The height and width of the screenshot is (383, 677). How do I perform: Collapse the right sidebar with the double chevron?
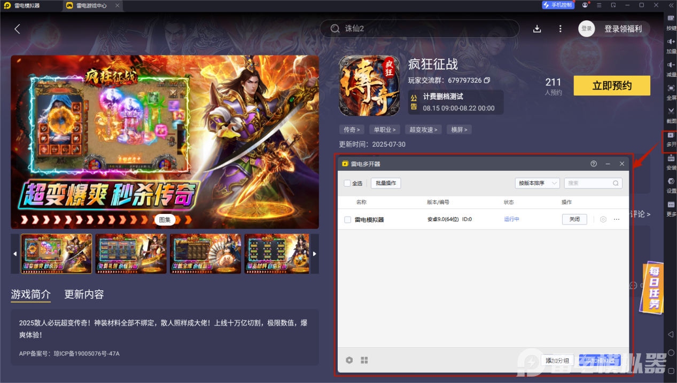[x=671, y=5]
